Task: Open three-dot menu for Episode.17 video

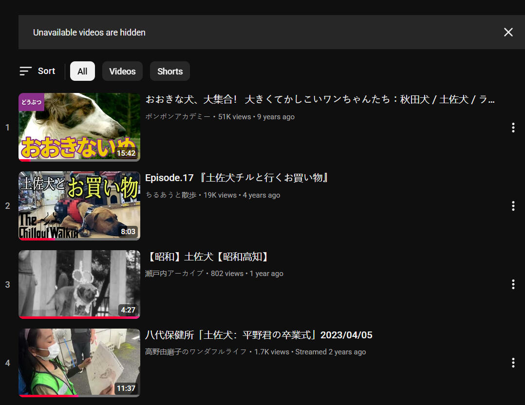Action: coord(513,206)
